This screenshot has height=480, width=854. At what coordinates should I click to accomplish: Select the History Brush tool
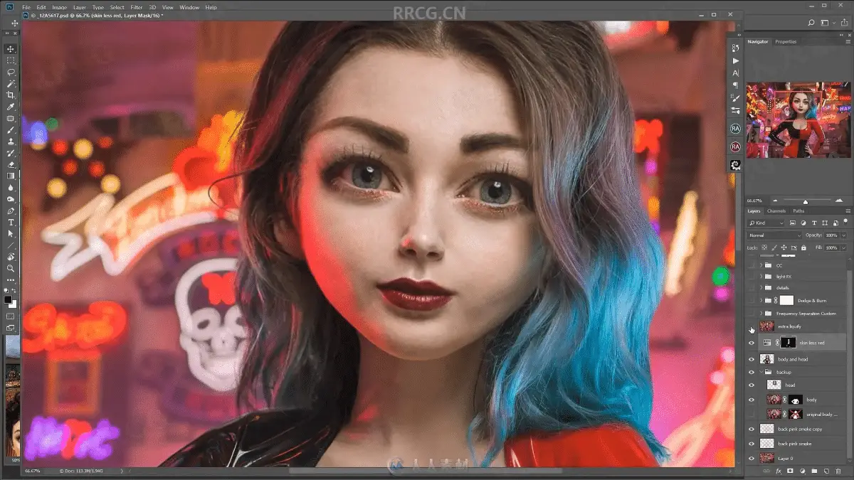(11, 153)
